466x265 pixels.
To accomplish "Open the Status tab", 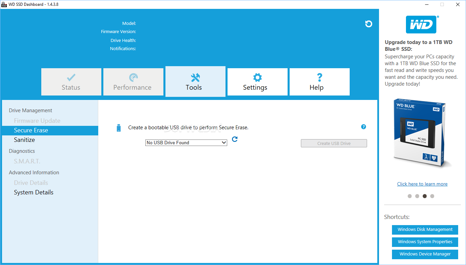I will pyautogui.click(x=71, y=82).
